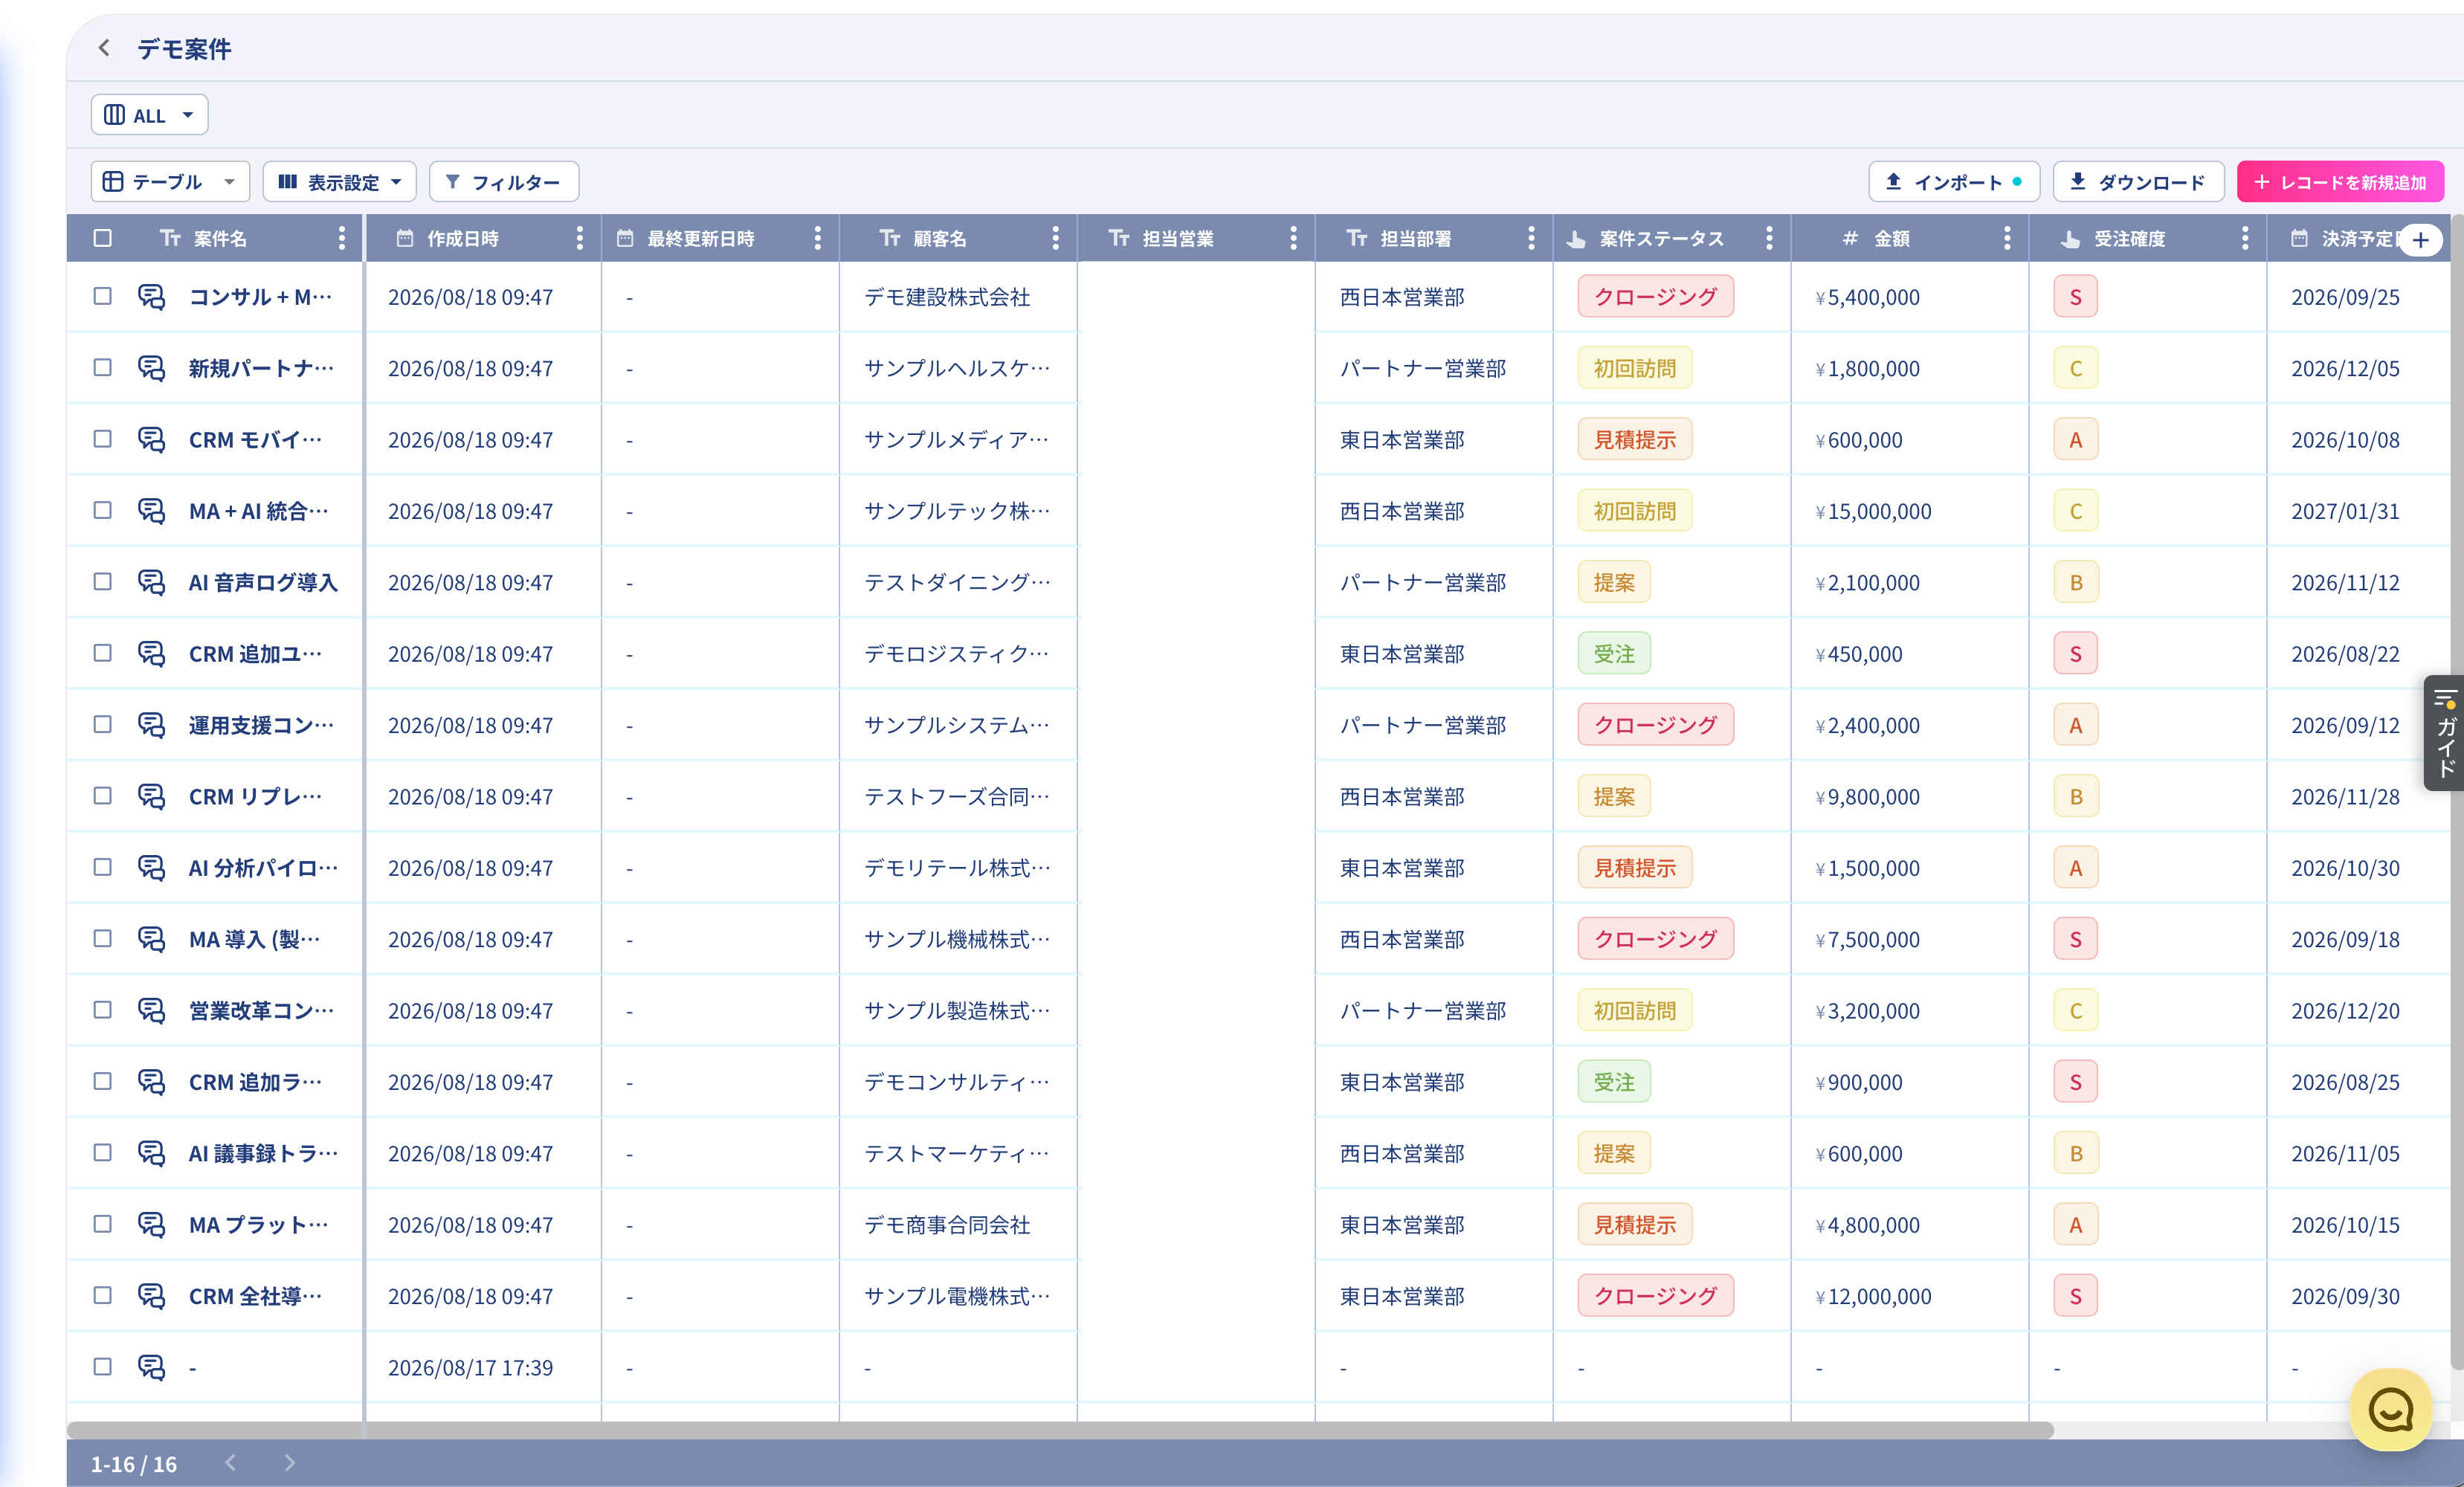The image size is (2464, 1487).
Task: Click the horizontal table scrollbar
Action: pos(1060,1430)
